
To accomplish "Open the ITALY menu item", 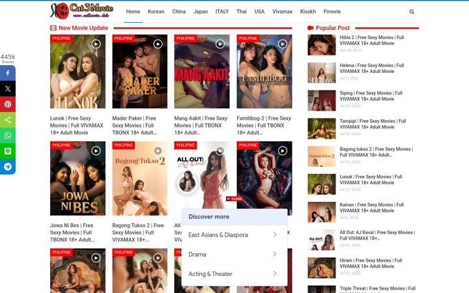I will (x=222, y=12).
